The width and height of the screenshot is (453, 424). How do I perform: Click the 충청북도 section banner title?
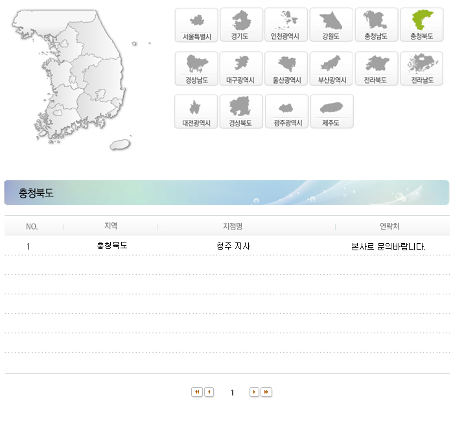(36, 193)
